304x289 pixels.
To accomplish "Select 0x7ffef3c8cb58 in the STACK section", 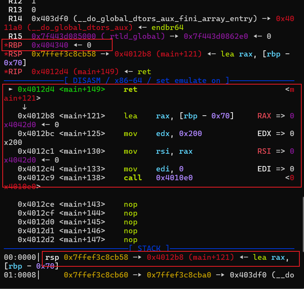I will 96,257.
